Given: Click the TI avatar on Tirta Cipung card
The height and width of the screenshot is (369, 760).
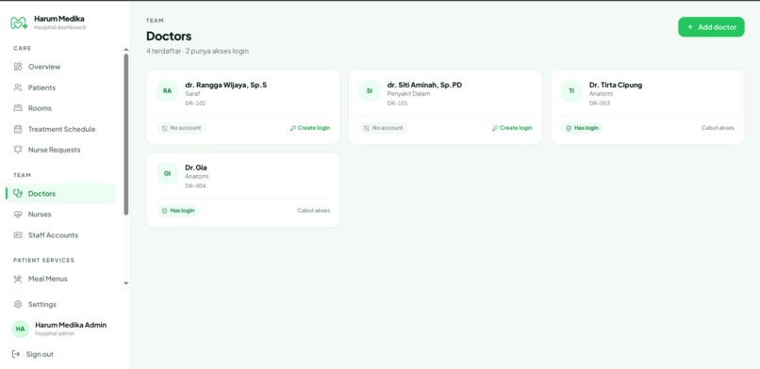Looking at the screenshot, I should tap(571, 91).
